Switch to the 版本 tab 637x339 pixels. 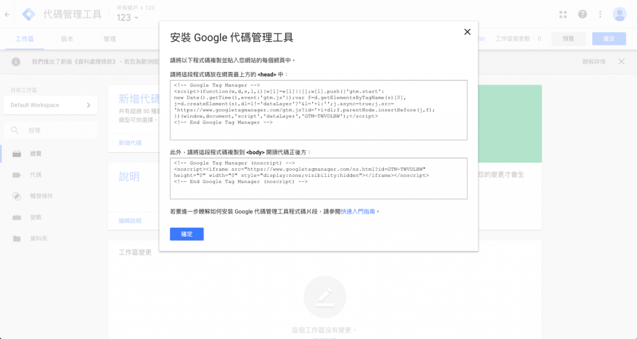(x=67, y=39)
